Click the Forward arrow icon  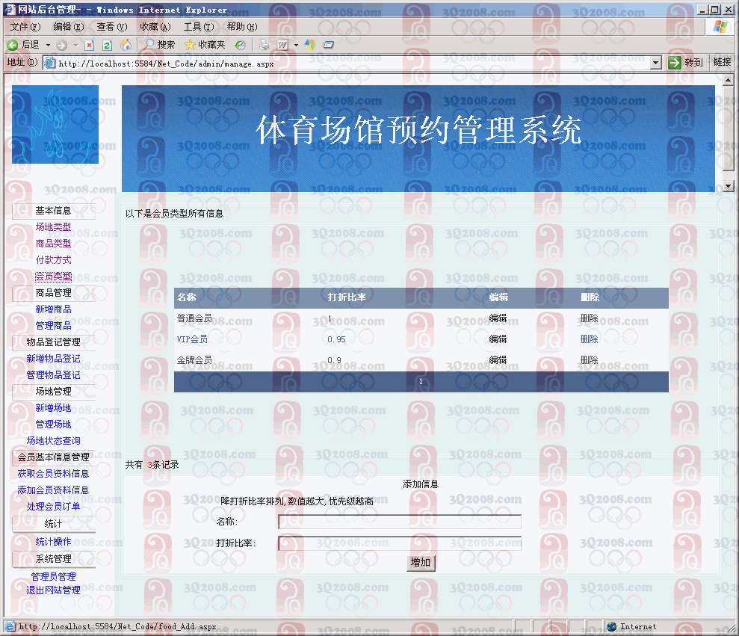click(61, 45)
